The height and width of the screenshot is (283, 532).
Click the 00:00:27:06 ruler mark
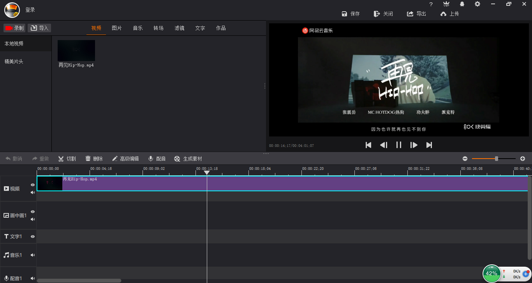pos(366,169)
